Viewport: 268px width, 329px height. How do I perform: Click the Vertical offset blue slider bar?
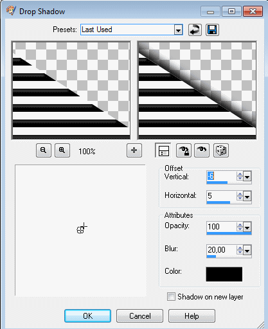coord(217,182)
